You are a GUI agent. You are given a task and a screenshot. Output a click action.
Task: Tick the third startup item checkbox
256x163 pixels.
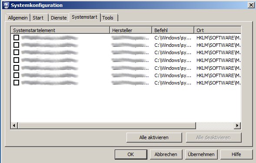tap(16, 52)
